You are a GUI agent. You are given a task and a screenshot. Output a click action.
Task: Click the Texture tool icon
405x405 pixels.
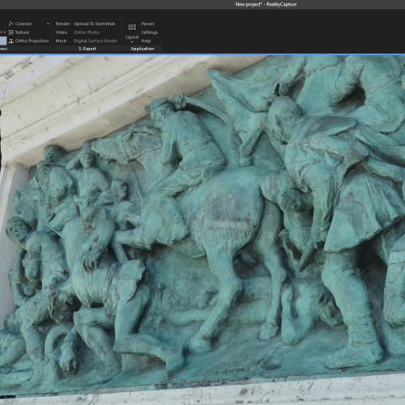(11, 32)
